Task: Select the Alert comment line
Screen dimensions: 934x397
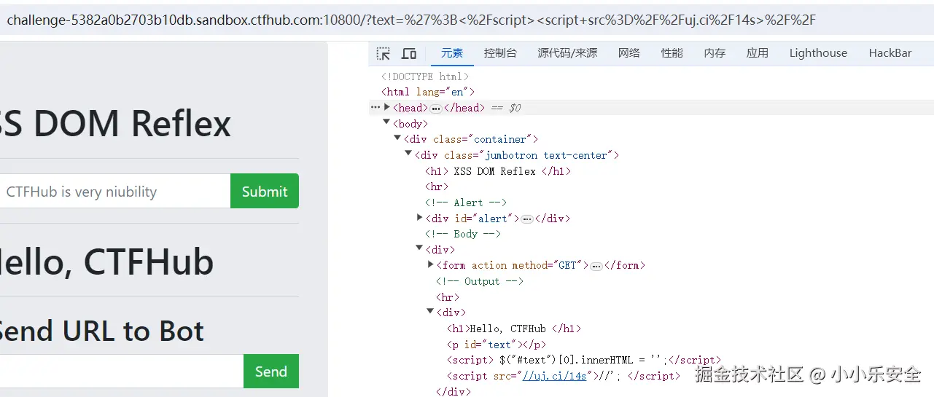Action: (466, 203)
